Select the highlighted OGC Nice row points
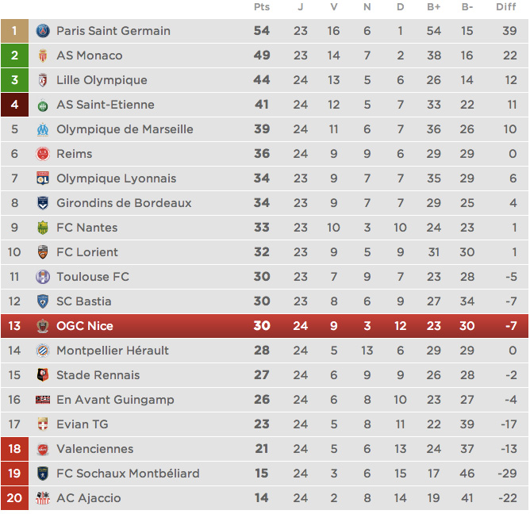 pyautogui.click(x=262, y=326)
